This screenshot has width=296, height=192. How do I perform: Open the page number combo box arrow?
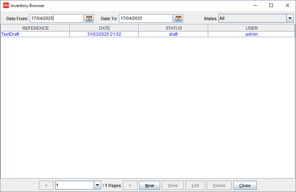tap(97, 185)
